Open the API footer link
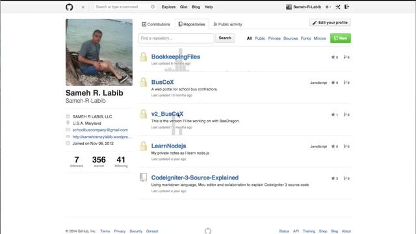 pos(296,231)
